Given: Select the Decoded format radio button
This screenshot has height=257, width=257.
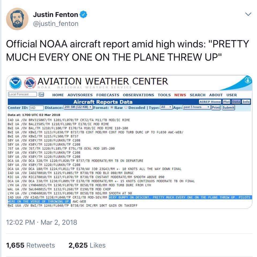Looking at the screenshot, I should (126, 107).
